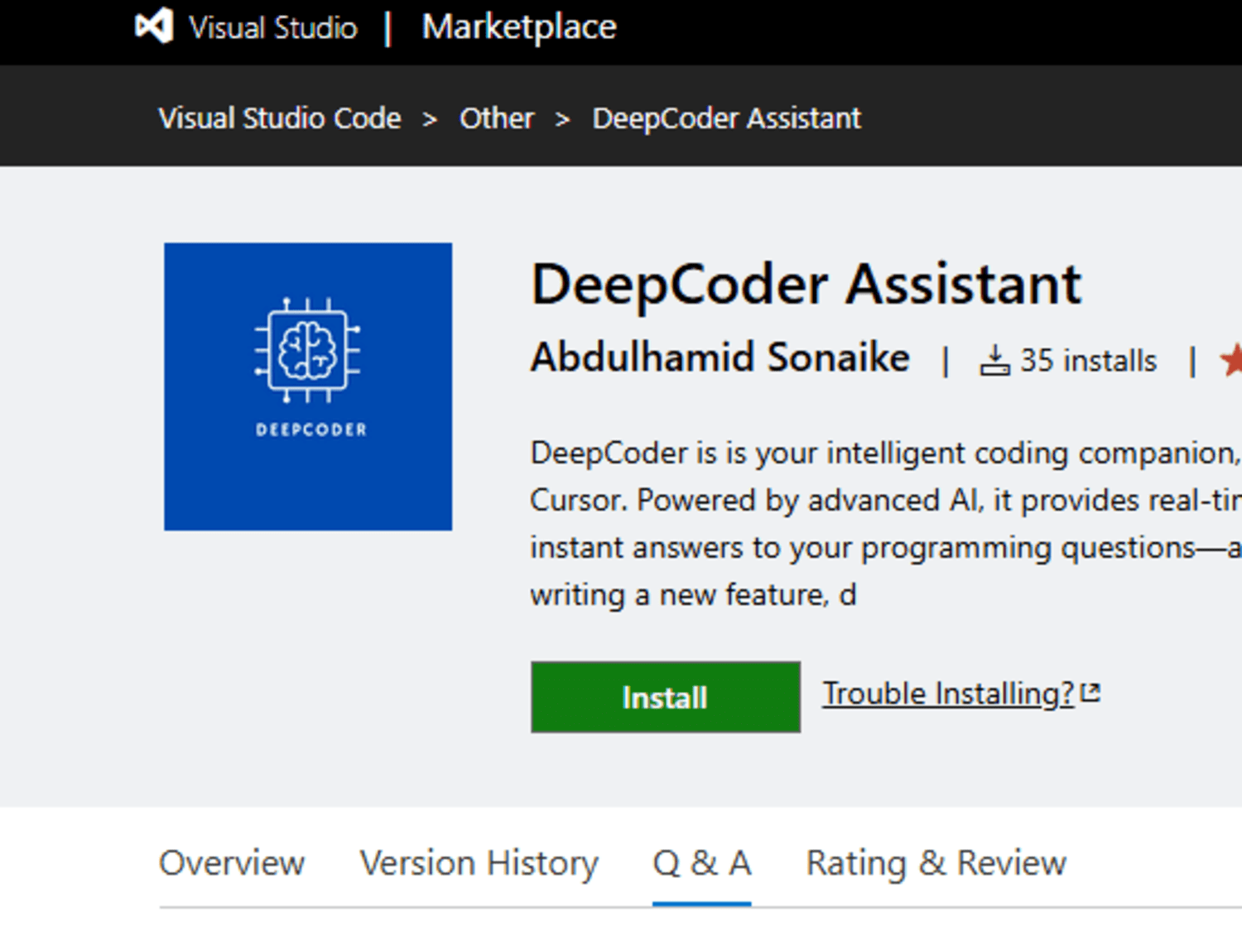Open the Marketplace home link
The width and height of the screenshot is (1242, 931).
pyautogui.click(x=519, y=27)
